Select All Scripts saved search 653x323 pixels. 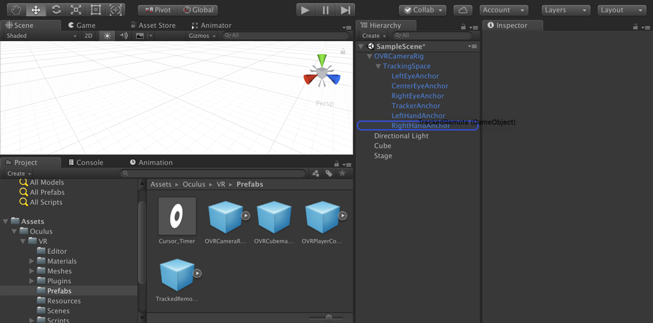pyautogui.click(x=41, y=202)
